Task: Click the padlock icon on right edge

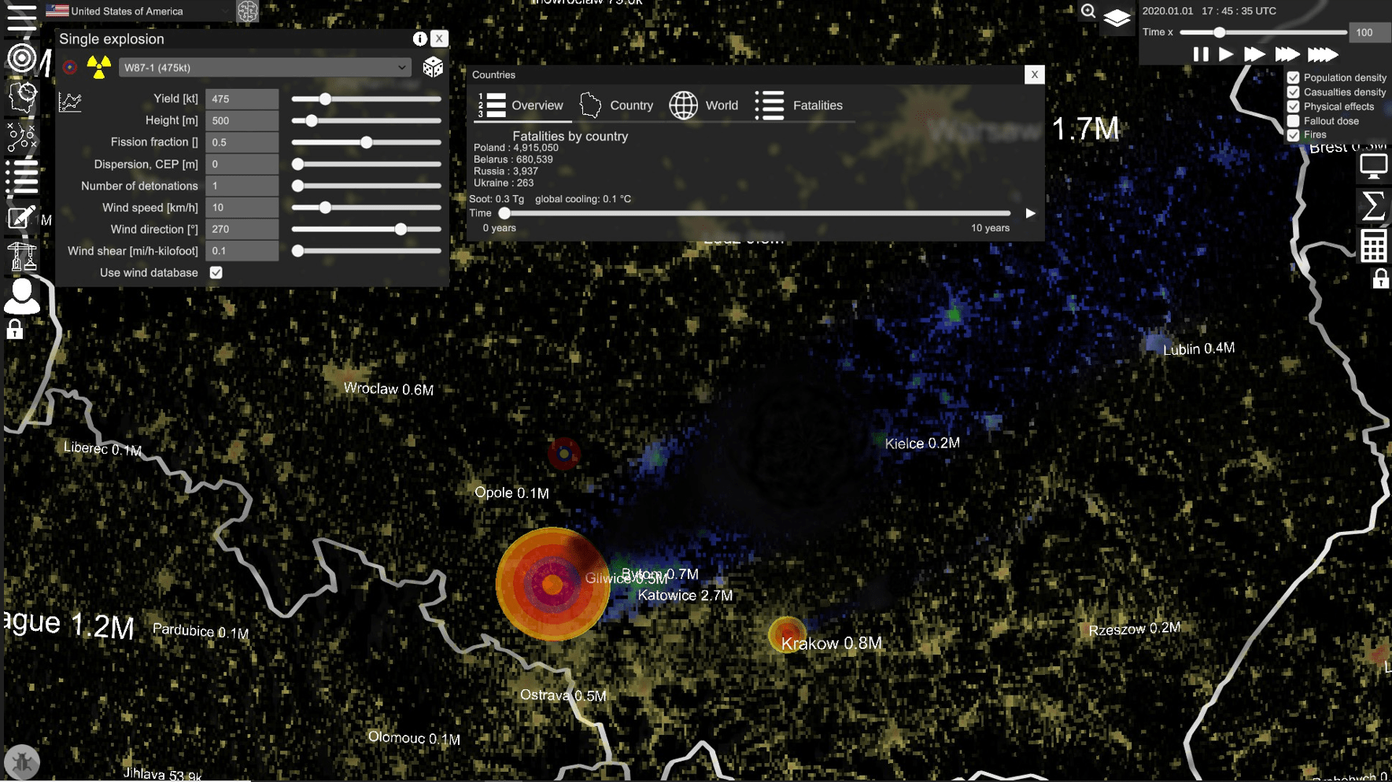Action: click(x=1380, y=279)
